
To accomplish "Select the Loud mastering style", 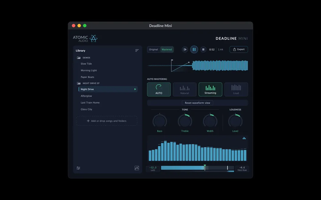I will tap(236, 89).
